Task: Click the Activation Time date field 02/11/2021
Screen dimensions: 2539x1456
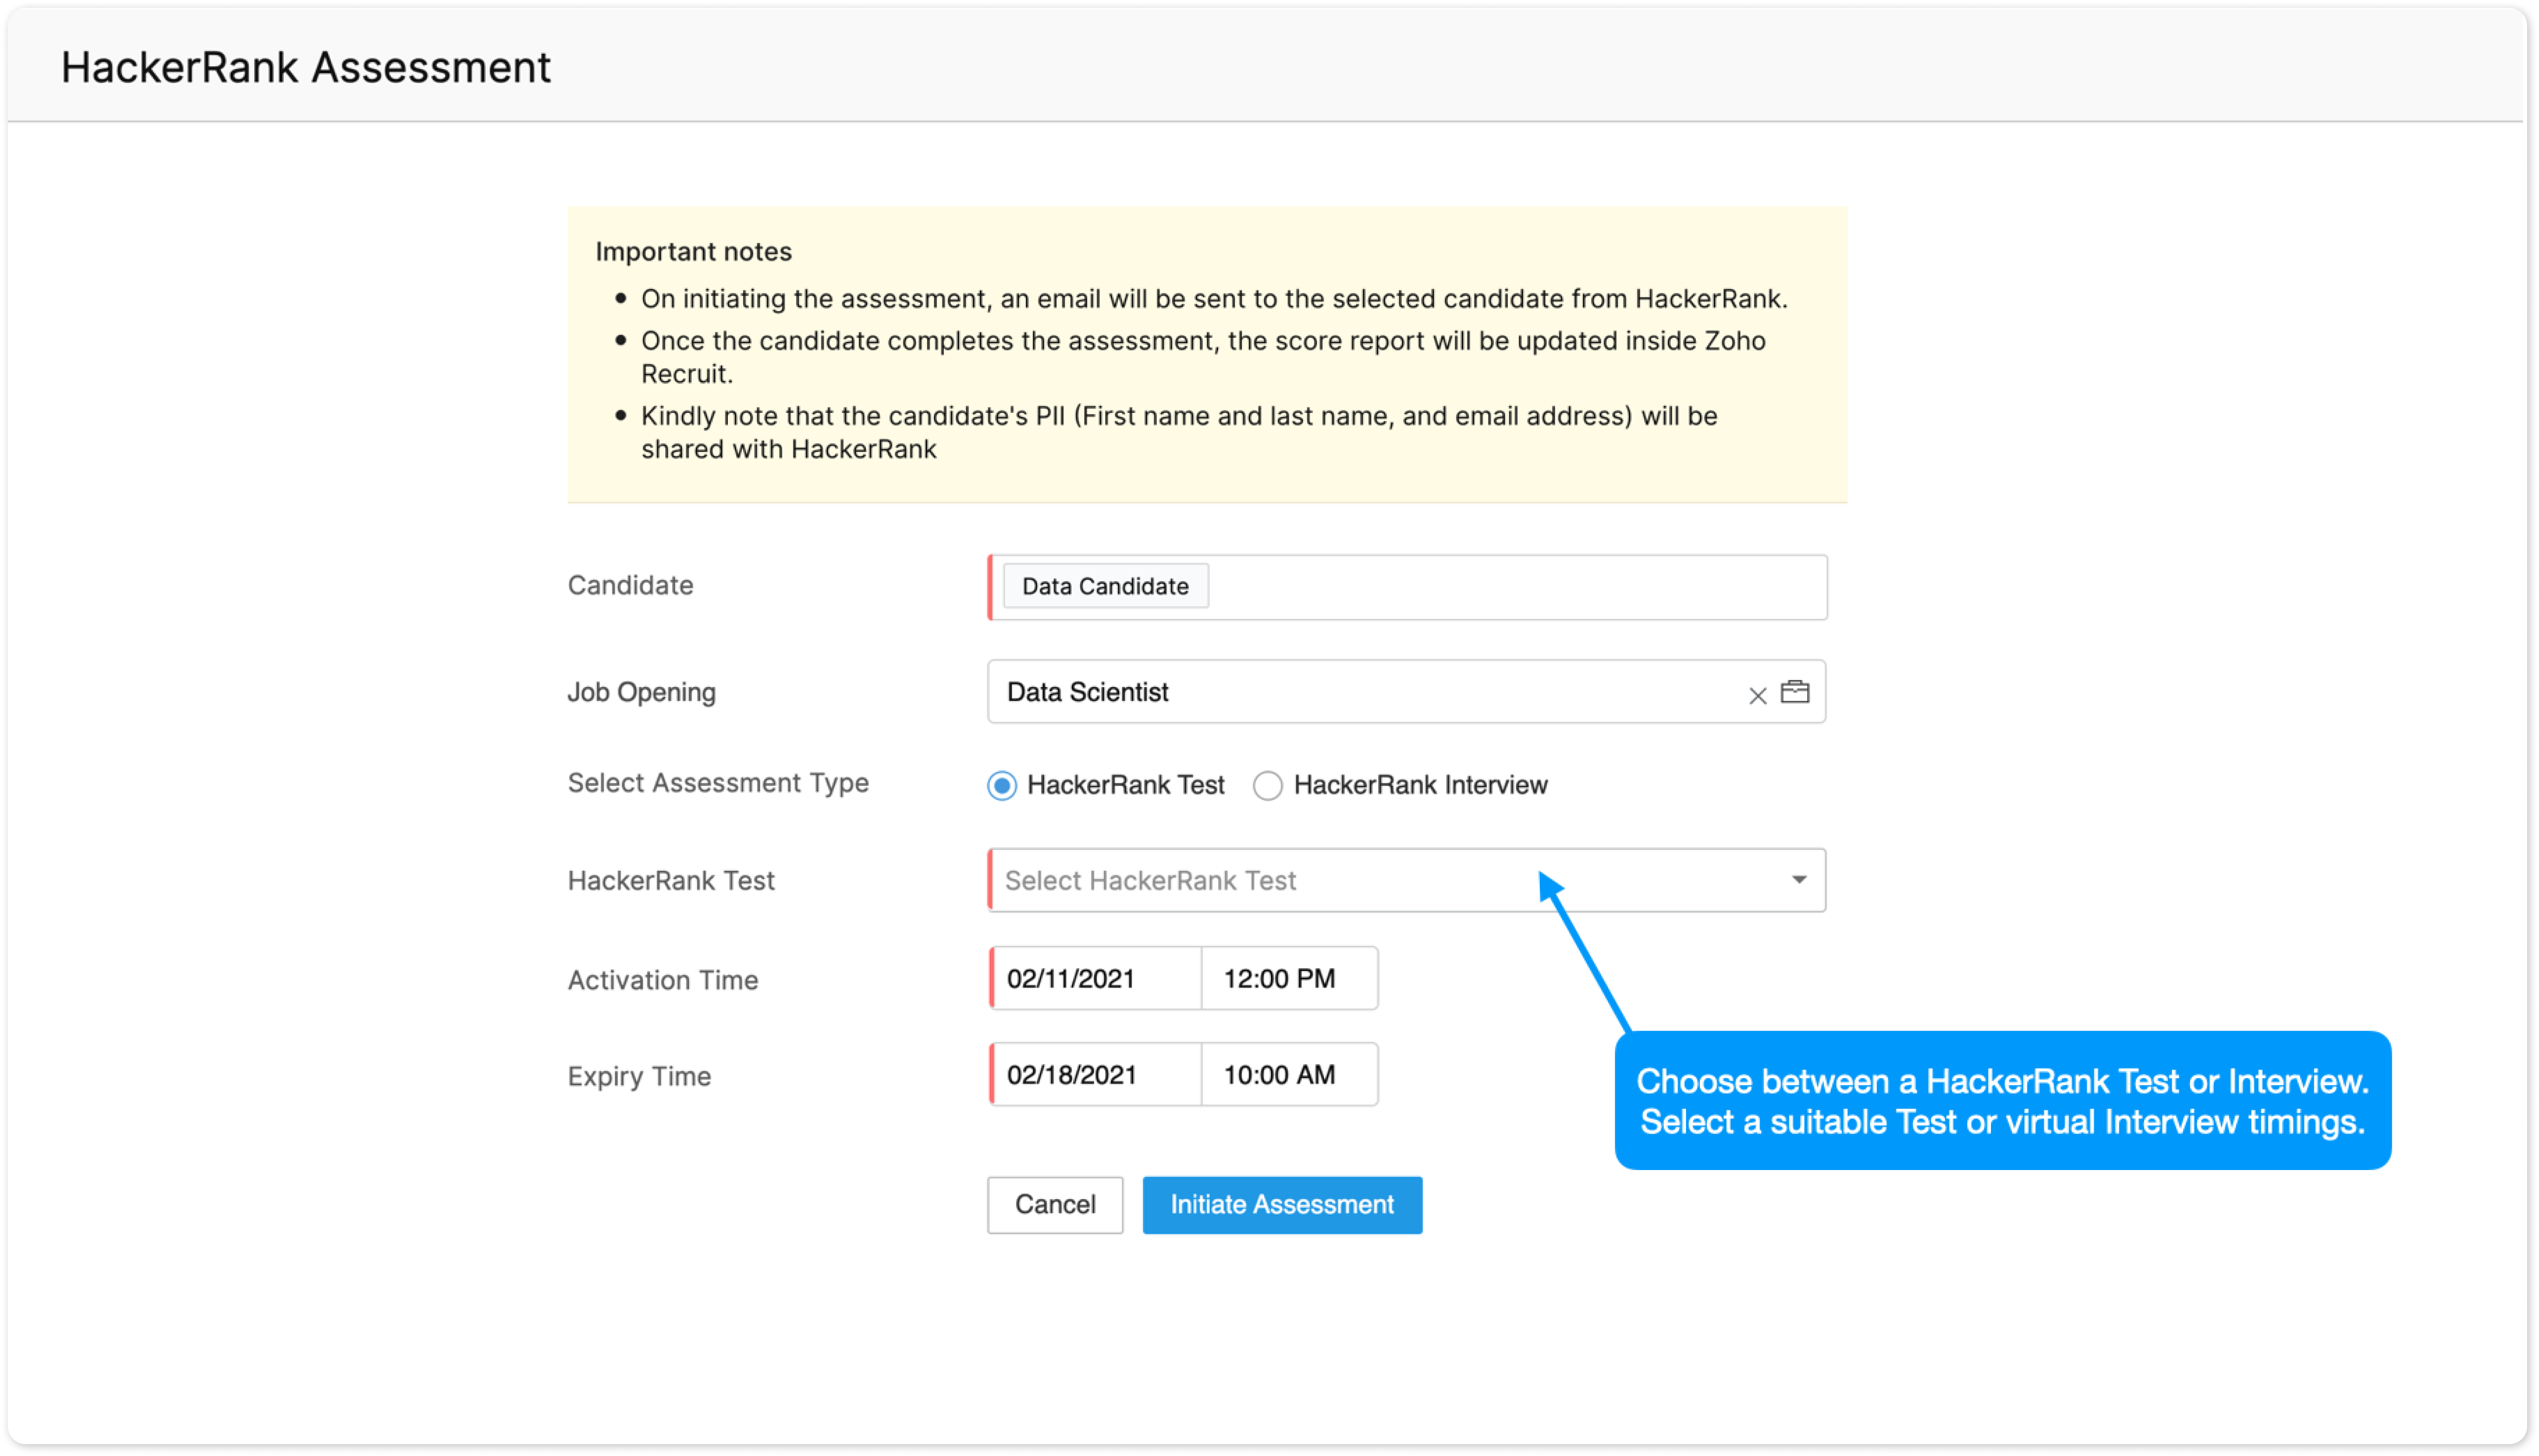Action: [x=1095, y=979]
